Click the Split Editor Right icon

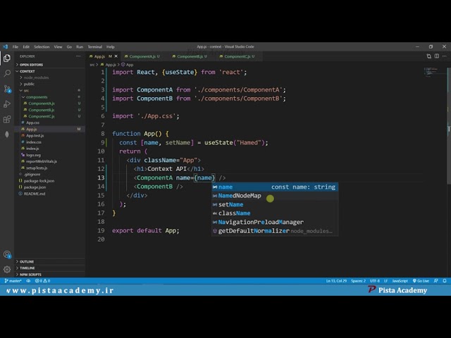[437, 56]
